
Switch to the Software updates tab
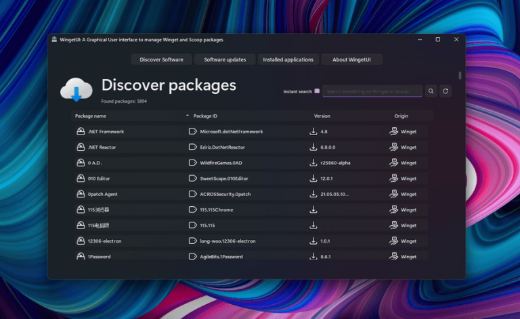pyautogui.click(x=225, y=59)
